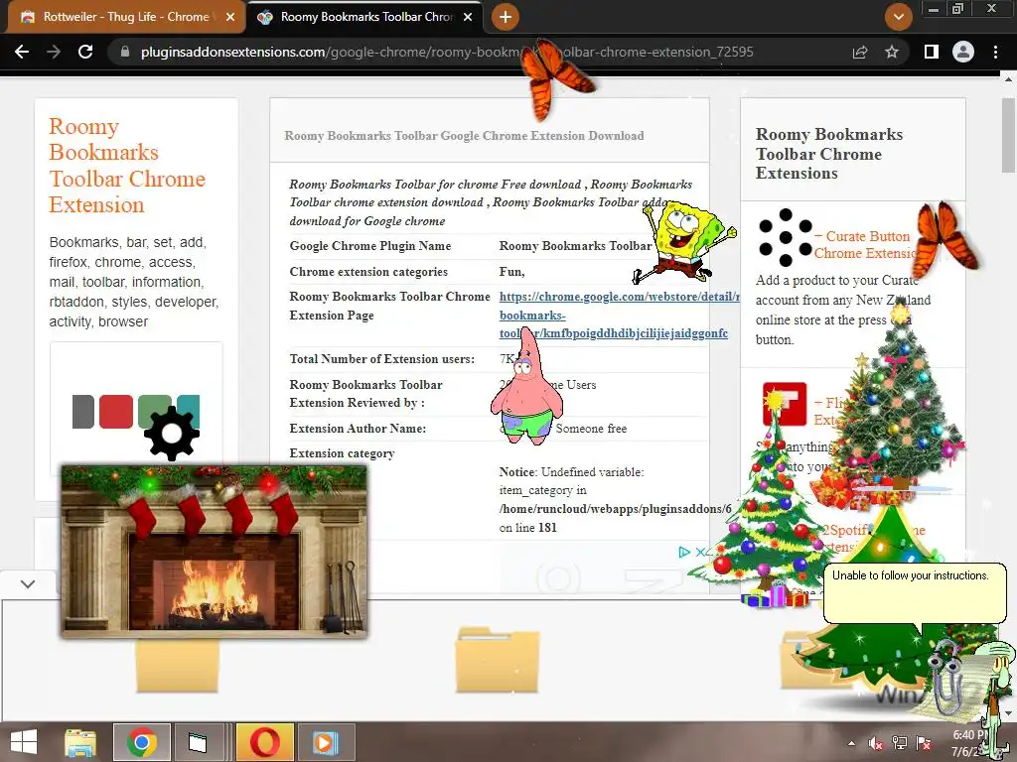Click the forward navigation arrow
Viewport: 1017px width, 762px height.
click(x=54, y=52)
